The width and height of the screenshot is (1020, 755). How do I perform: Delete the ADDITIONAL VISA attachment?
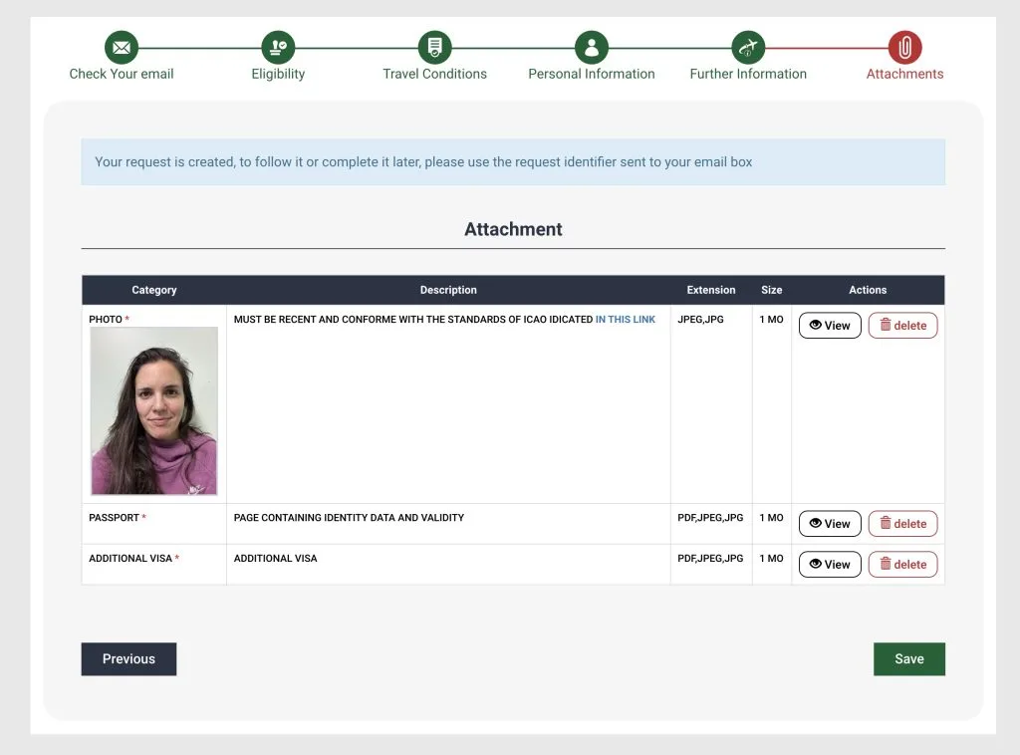pyautogui.click(x=902, y=565)
